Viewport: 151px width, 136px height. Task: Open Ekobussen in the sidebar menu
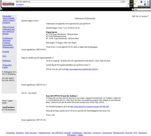(6, 61)
